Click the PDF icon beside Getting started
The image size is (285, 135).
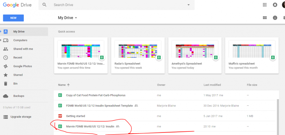pos(60,116)
